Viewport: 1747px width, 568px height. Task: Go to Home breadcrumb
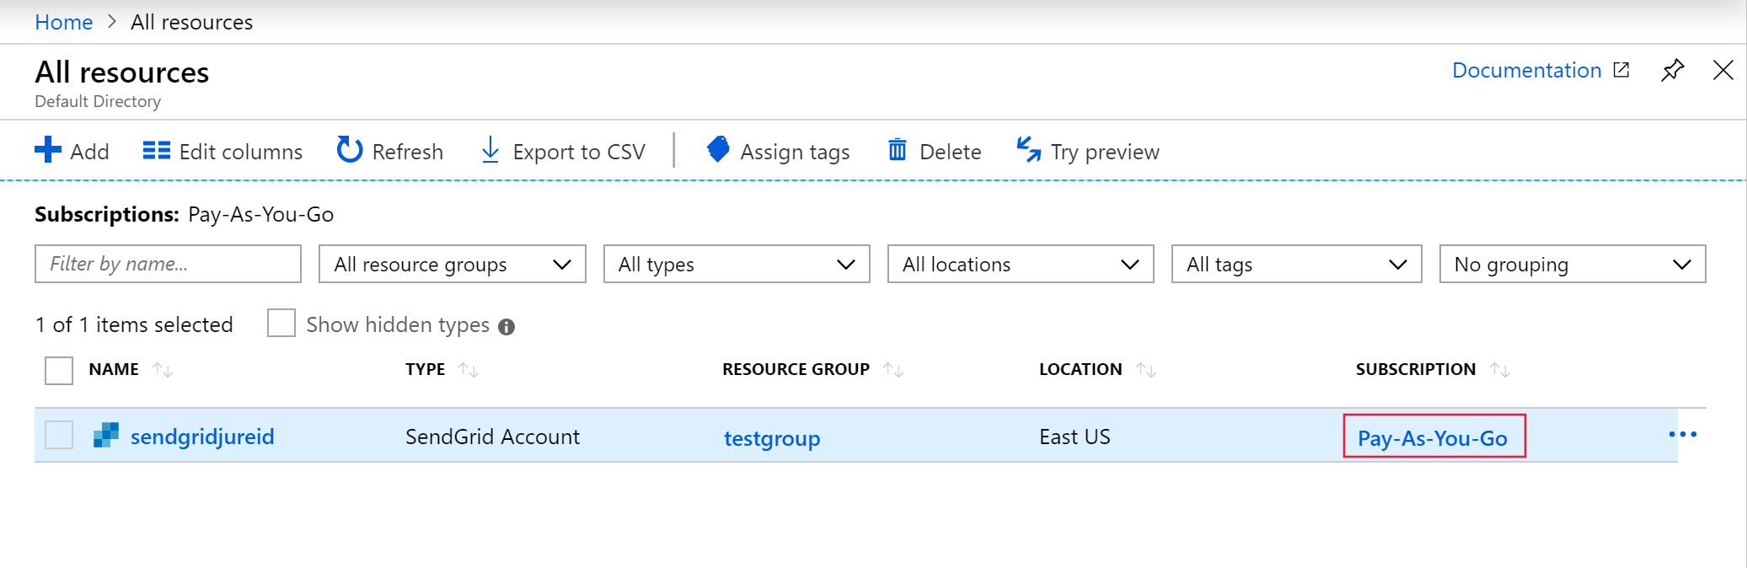(x=64, y=22)
